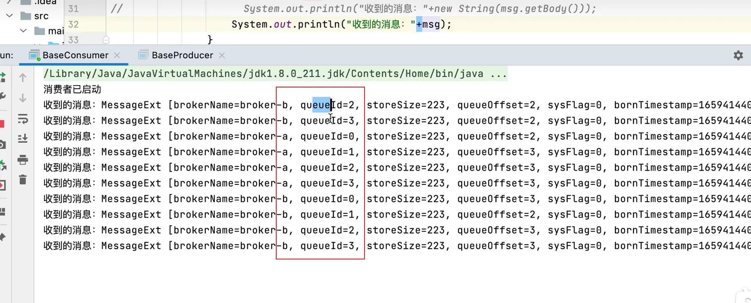Click the down arrow stack trace icon
Image resolution: width=751 pixels, height=303 pixels.
point(23,98)
